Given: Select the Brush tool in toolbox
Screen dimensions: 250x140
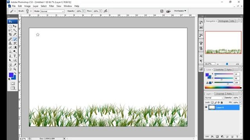Looking at the screenshot, I should pyautogui.click(x=15, y=39).
